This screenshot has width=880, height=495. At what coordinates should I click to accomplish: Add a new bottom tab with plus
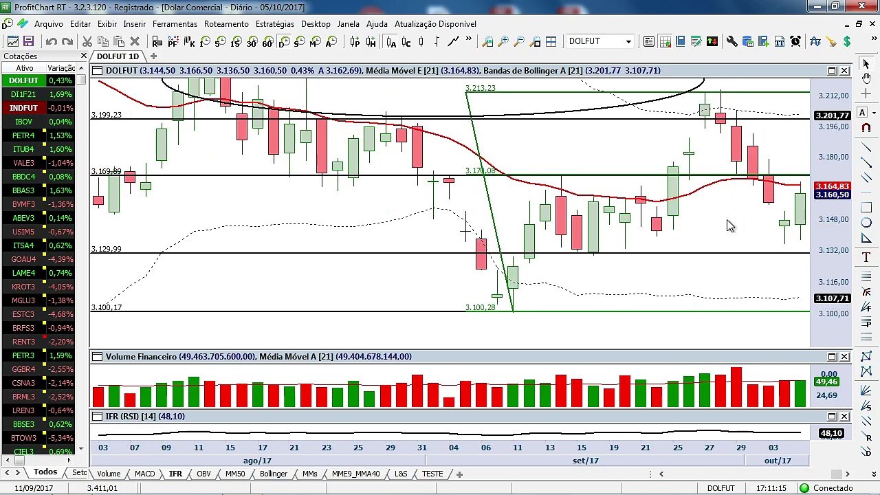point(459,474)
